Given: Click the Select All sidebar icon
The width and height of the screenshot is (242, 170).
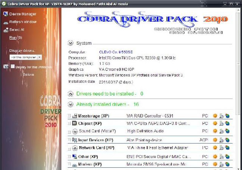Looking at the screenshot, I should [6, 30].
